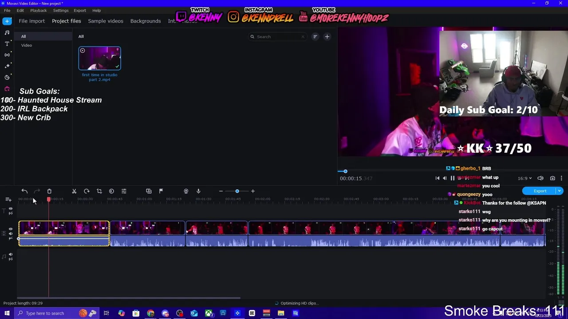Click the project files Search field

coord(277,37)
